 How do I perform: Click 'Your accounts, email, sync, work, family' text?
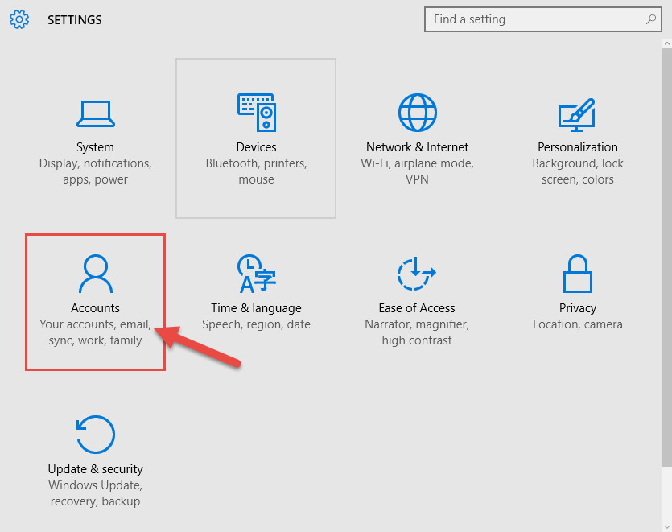[95, 332]
